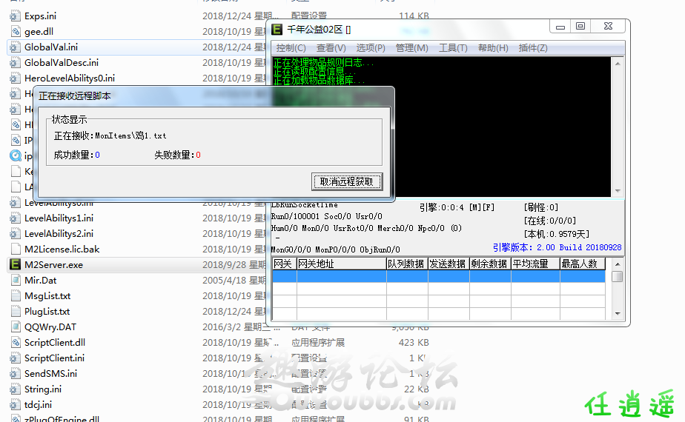685x422 pixels.
Task: Open the 查看(V) menu
Action: tap(331, 48)
